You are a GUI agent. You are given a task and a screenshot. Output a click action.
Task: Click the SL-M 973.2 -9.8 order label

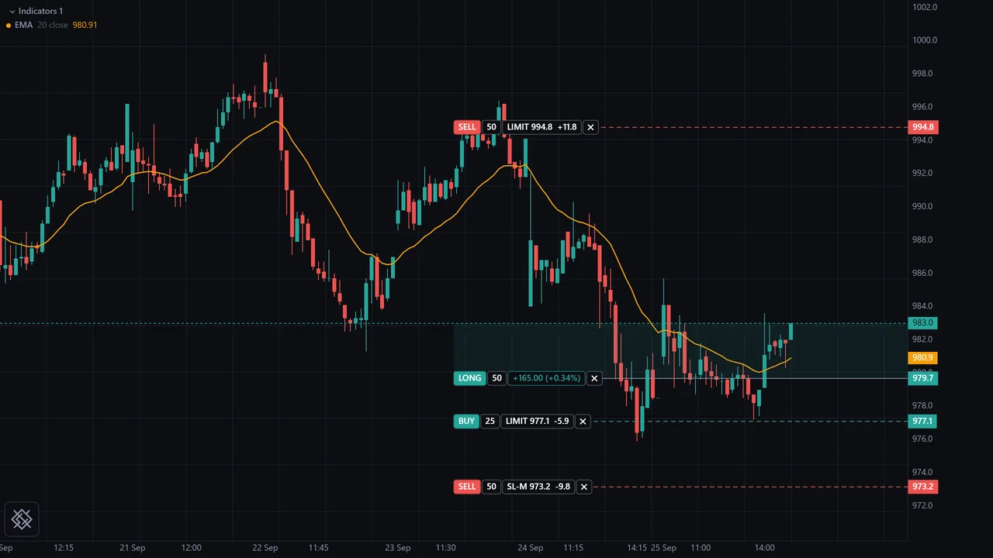538,487
